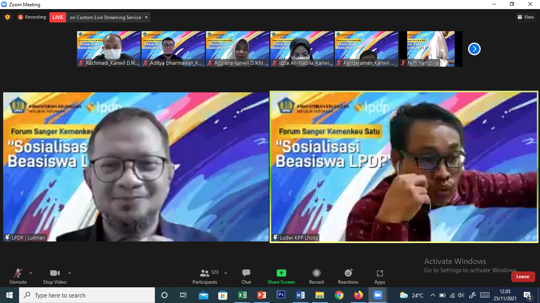Show next participants with the blue arrow
This screenshot has height=303, width=540.
[474, 49]
